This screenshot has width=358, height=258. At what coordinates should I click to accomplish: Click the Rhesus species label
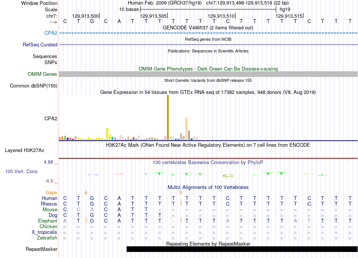[x=49, y=204]
